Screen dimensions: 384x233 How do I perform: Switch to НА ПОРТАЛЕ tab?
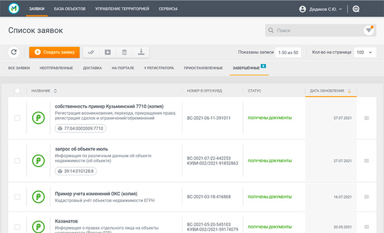pos(123,68)
